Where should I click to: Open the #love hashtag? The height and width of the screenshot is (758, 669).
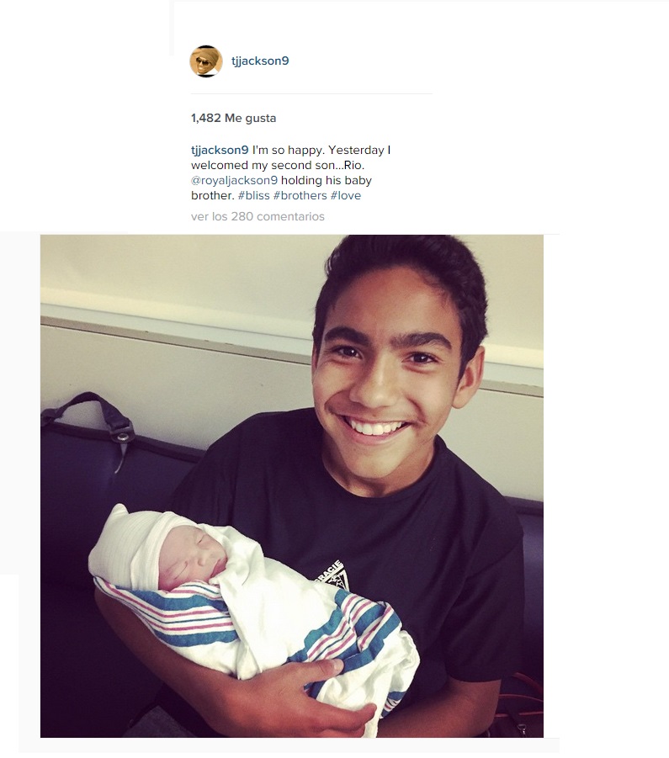346,195
